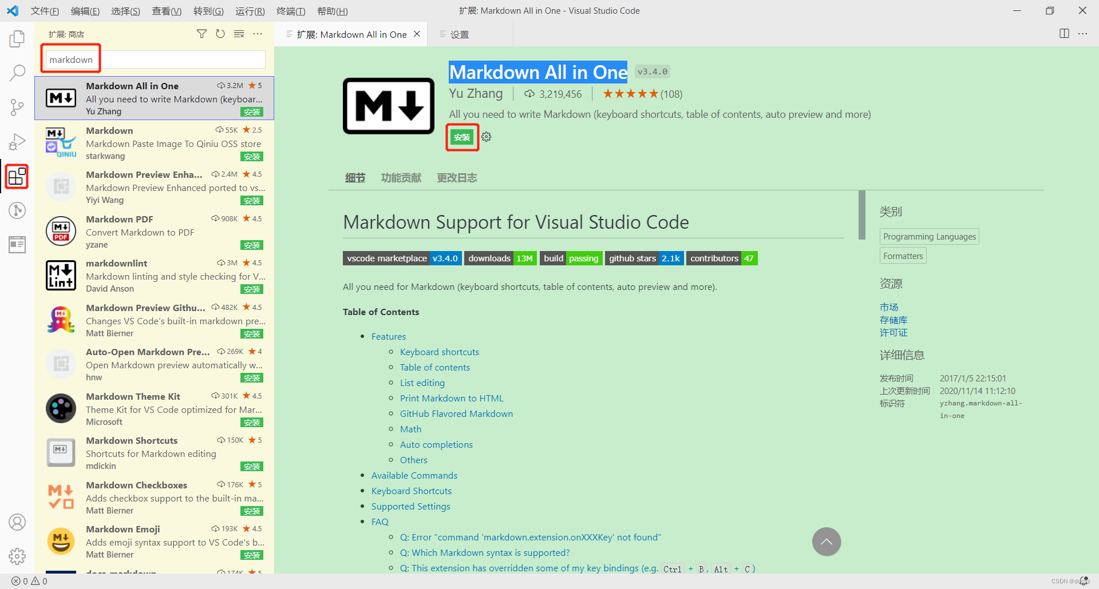
Task: Click the Yu Zhang publisher name
Action: click(x=476, y=94)
